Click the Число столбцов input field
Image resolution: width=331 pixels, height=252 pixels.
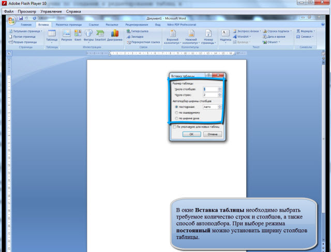point(210,89)
